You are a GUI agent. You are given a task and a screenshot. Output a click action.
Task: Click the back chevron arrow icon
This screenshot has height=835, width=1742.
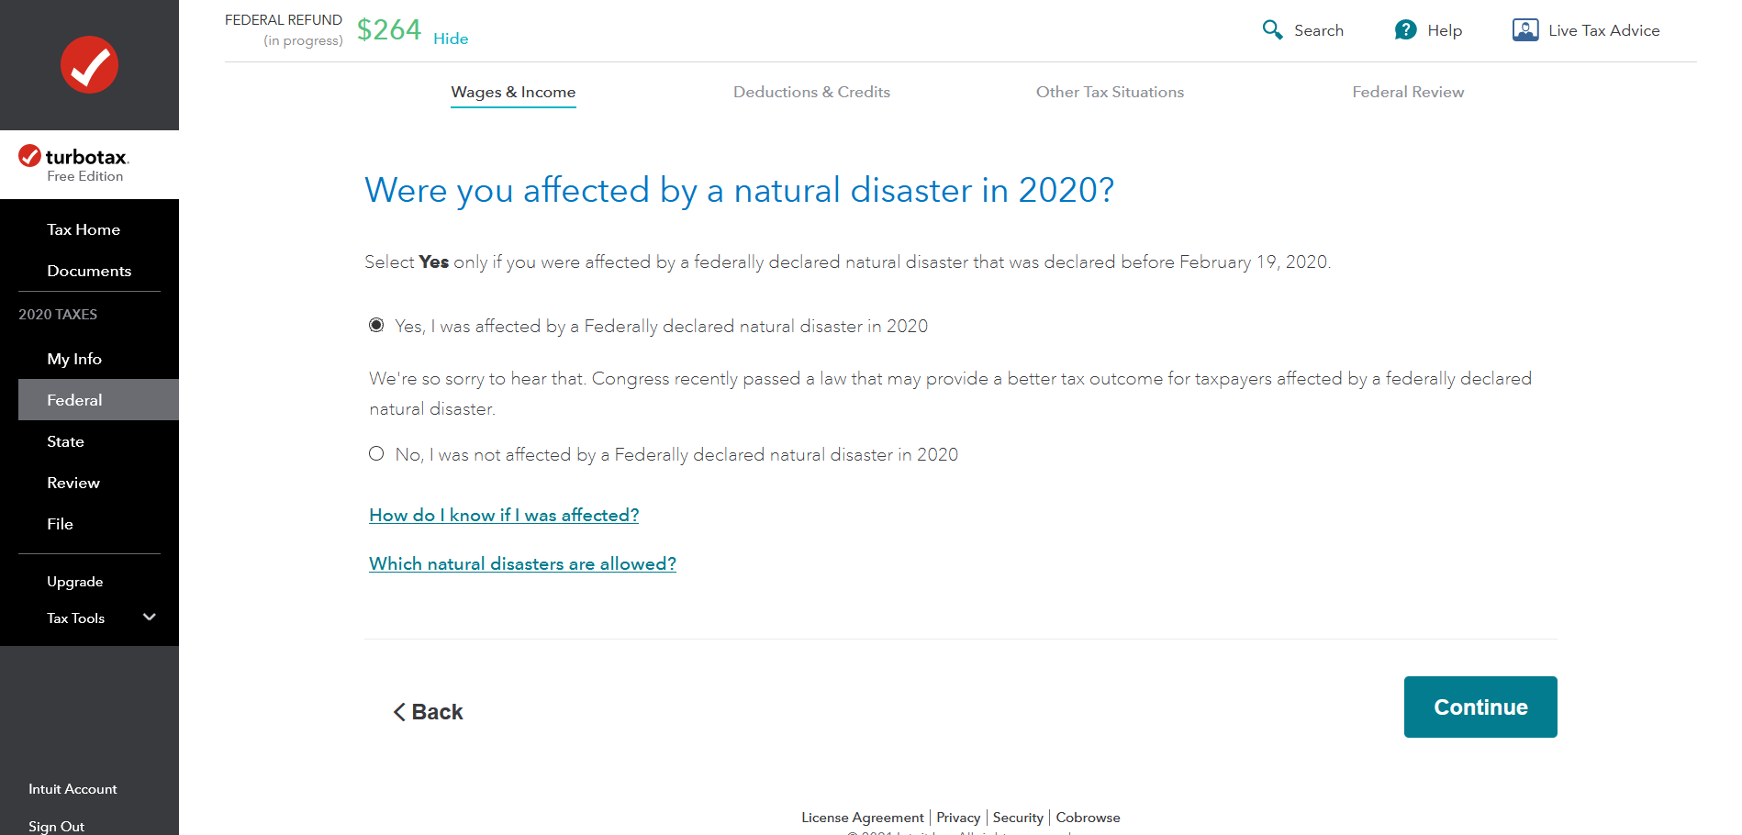click(x=399, y=712)
